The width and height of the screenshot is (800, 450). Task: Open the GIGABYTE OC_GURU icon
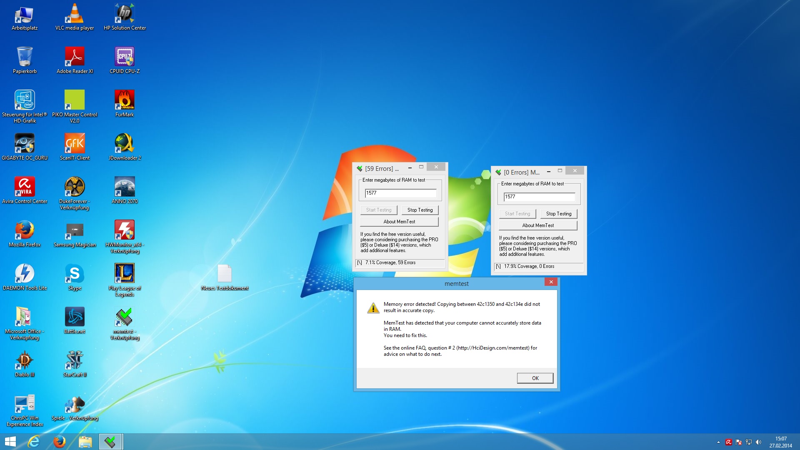click(25, 143)
